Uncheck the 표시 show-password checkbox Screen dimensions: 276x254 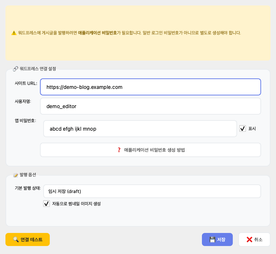tap(242, 128)
